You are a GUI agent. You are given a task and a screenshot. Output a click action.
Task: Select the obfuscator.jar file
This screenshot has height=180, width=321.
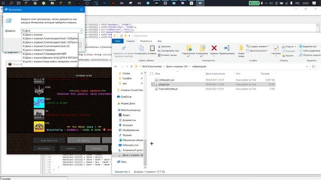tap(166, 80)
